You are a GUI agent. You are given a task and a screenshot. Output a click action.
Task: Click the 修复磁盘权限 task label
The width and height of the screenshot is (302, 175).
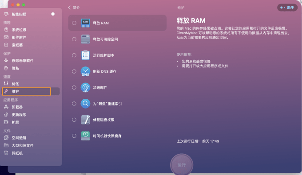pos(103,120)
